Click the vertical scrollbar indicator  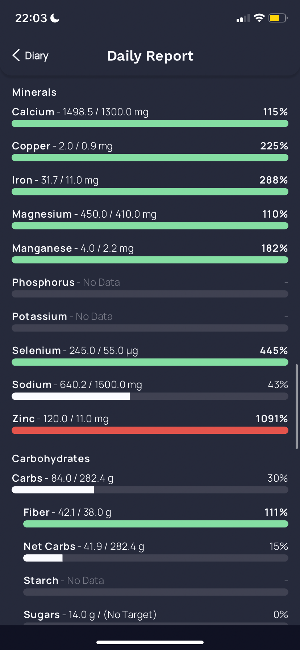click(x=297, y=407)
